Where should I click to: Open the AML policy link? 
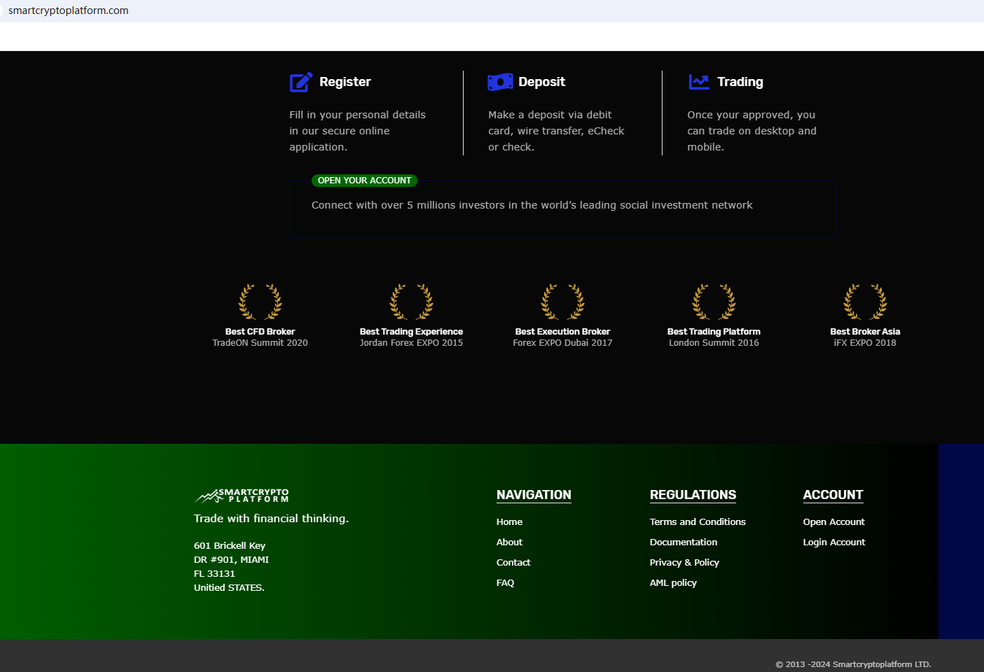673,582
